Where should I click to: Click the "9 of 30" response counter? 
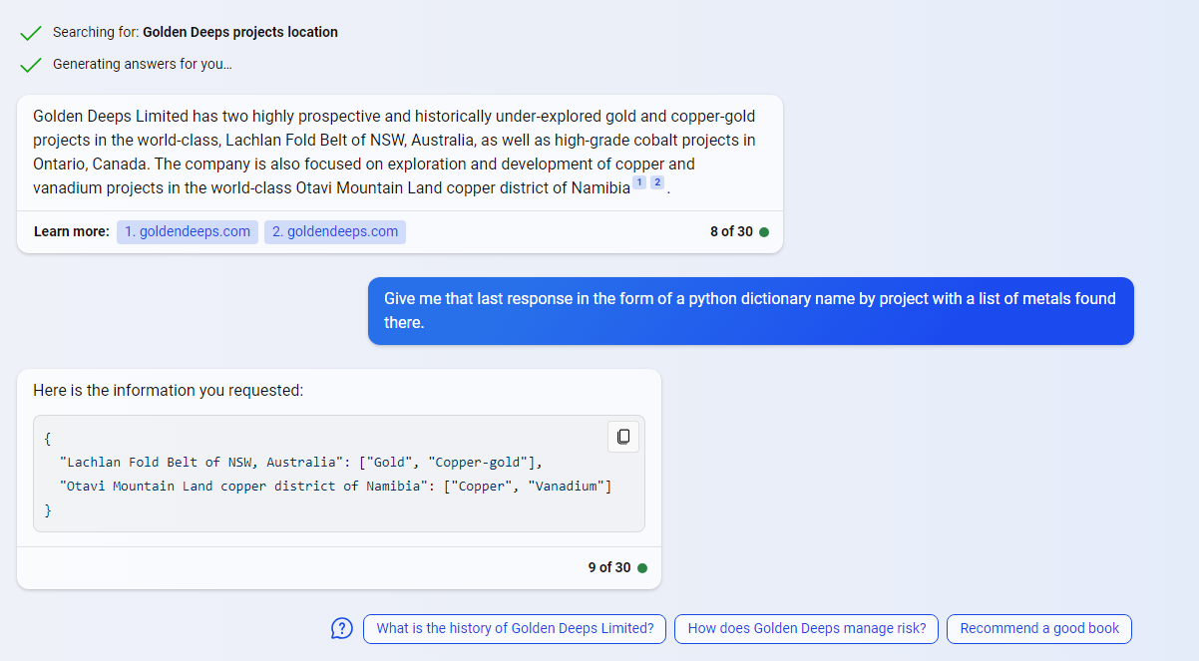coord(609,568)
